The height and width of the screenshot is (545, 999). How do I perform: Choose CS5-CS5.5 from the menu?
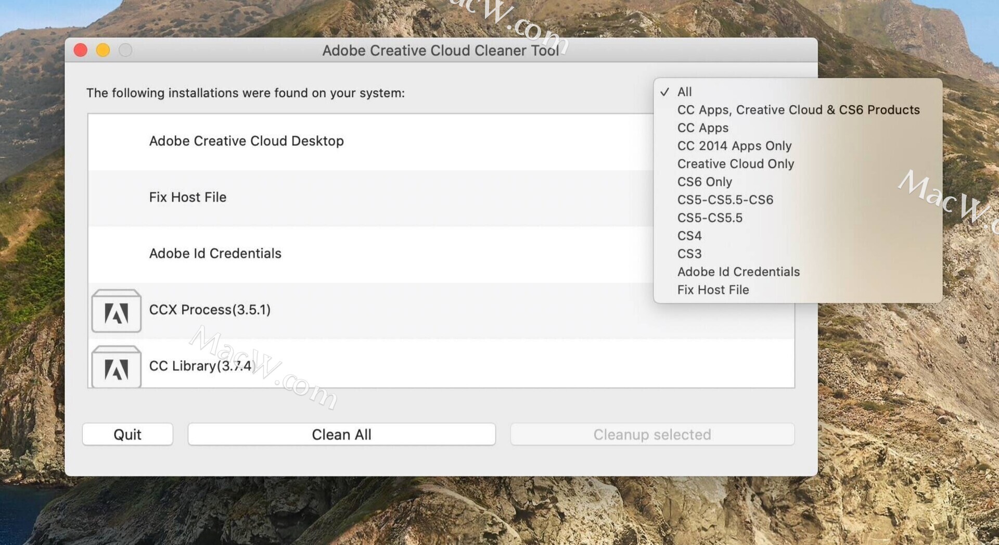point(711,218)
